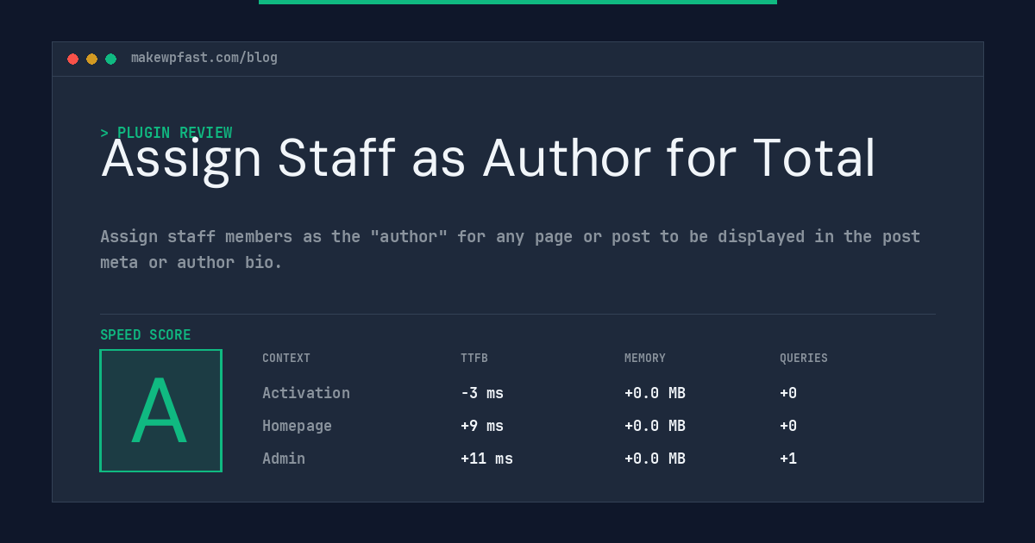
Task: Click the 'SPEED SCORE' label
Action: pos(146,334)
